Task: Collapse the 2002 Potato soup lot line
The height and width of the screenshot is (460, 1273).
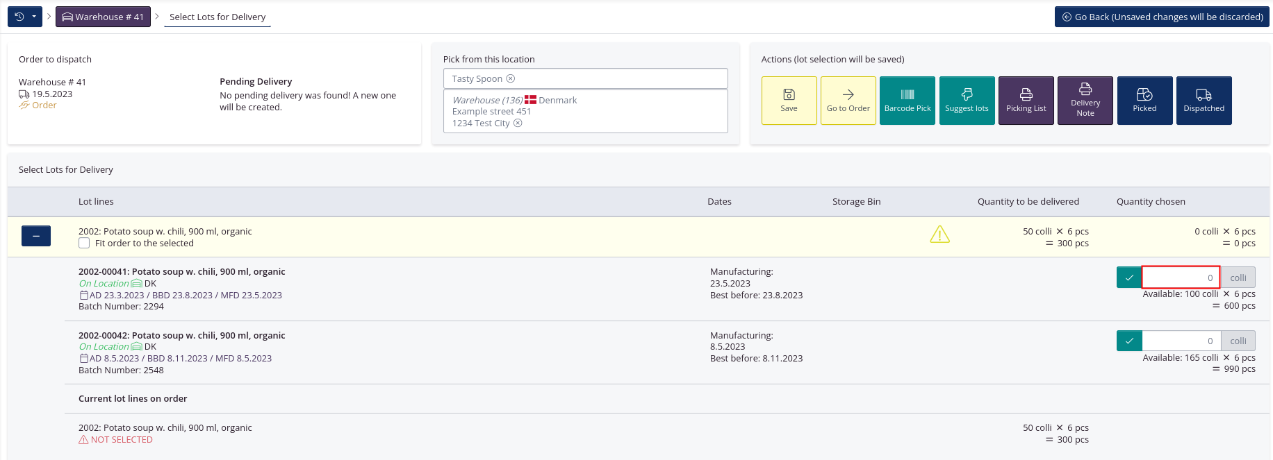Action: click(x=36, y=237)
